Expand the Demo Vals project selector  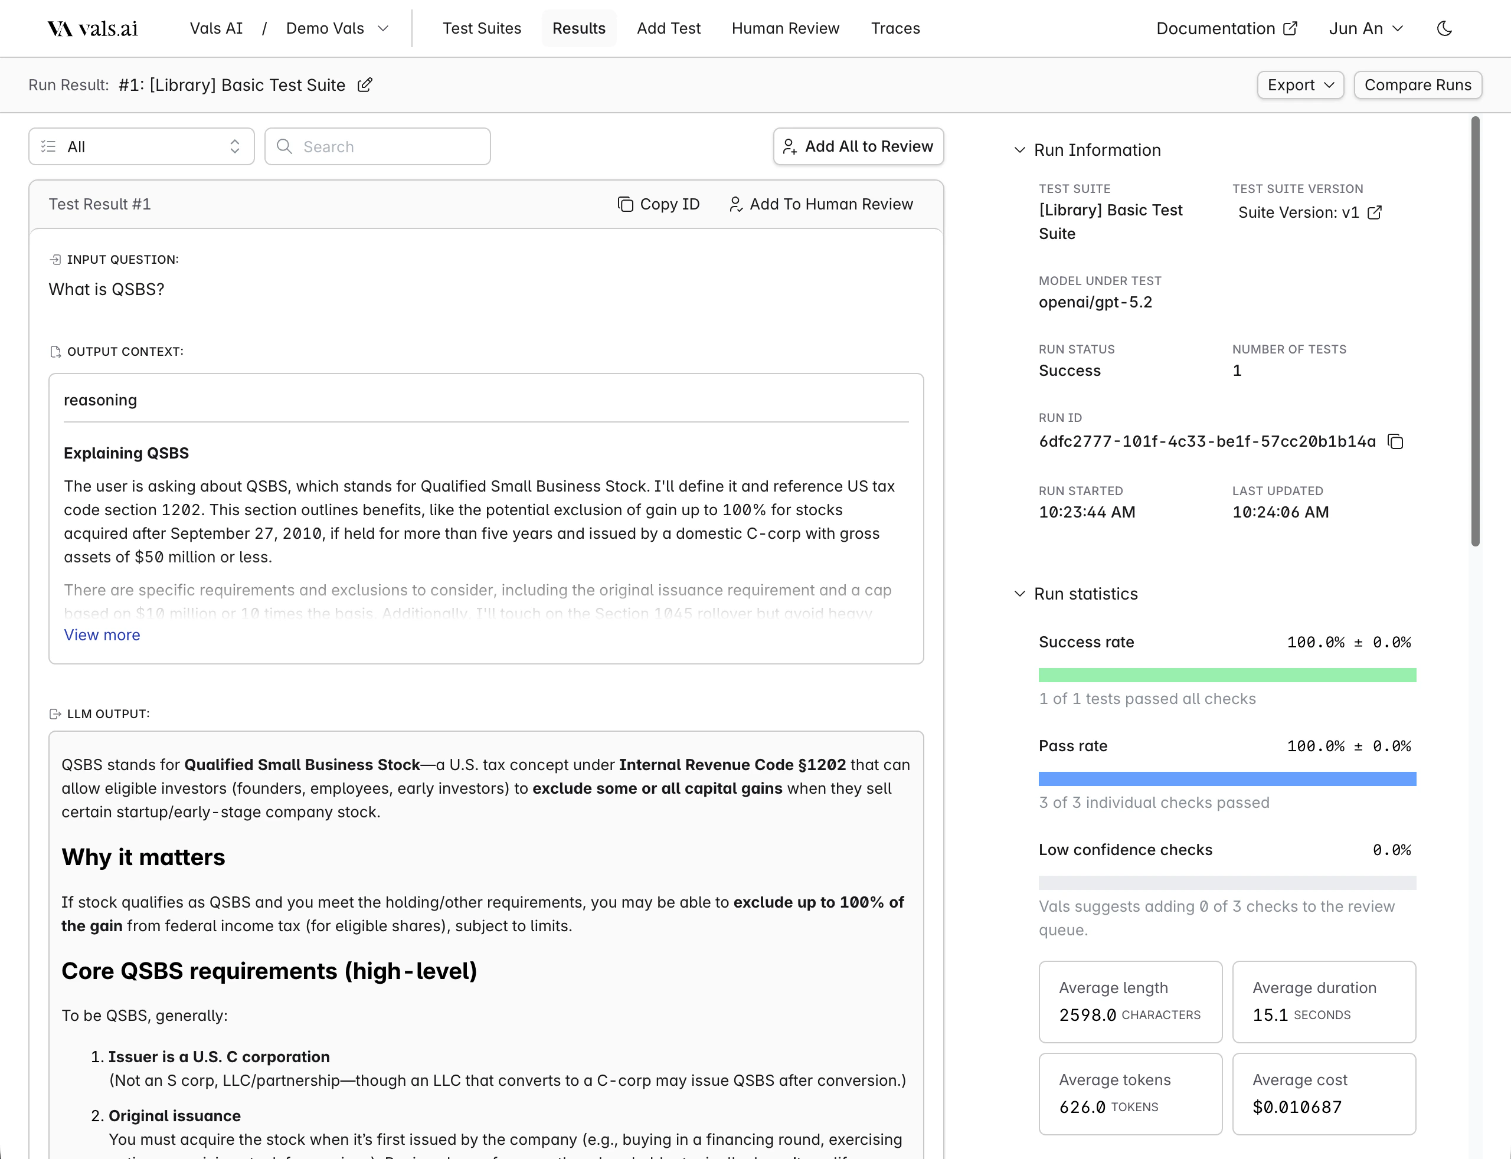click(338, 28)
